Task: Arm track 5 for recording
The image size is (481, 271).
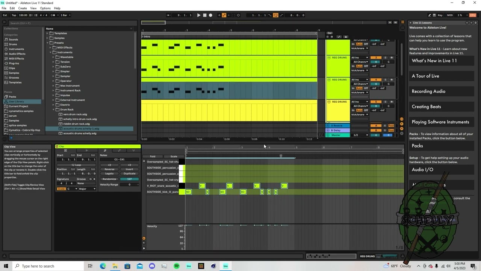Action: click(x=391, y=102)
